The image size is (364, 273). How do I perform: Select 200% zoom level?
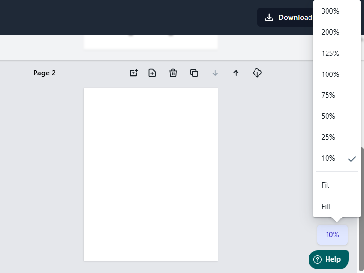(337, 32)
